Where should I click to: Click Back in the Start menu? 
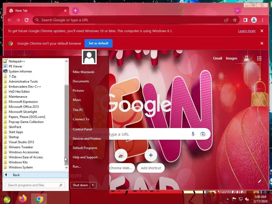pos(36,175)
